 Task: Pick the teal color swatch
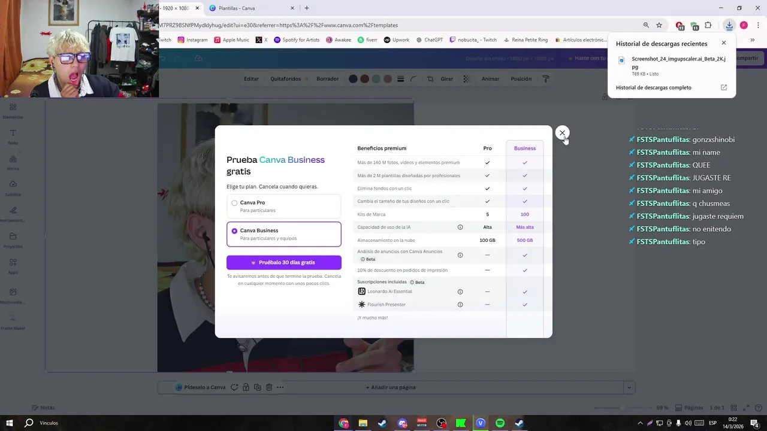[x=376, y=79]
